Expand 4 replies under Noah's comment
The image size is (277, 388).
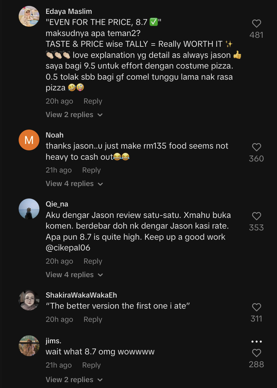[x=74, y=184]
